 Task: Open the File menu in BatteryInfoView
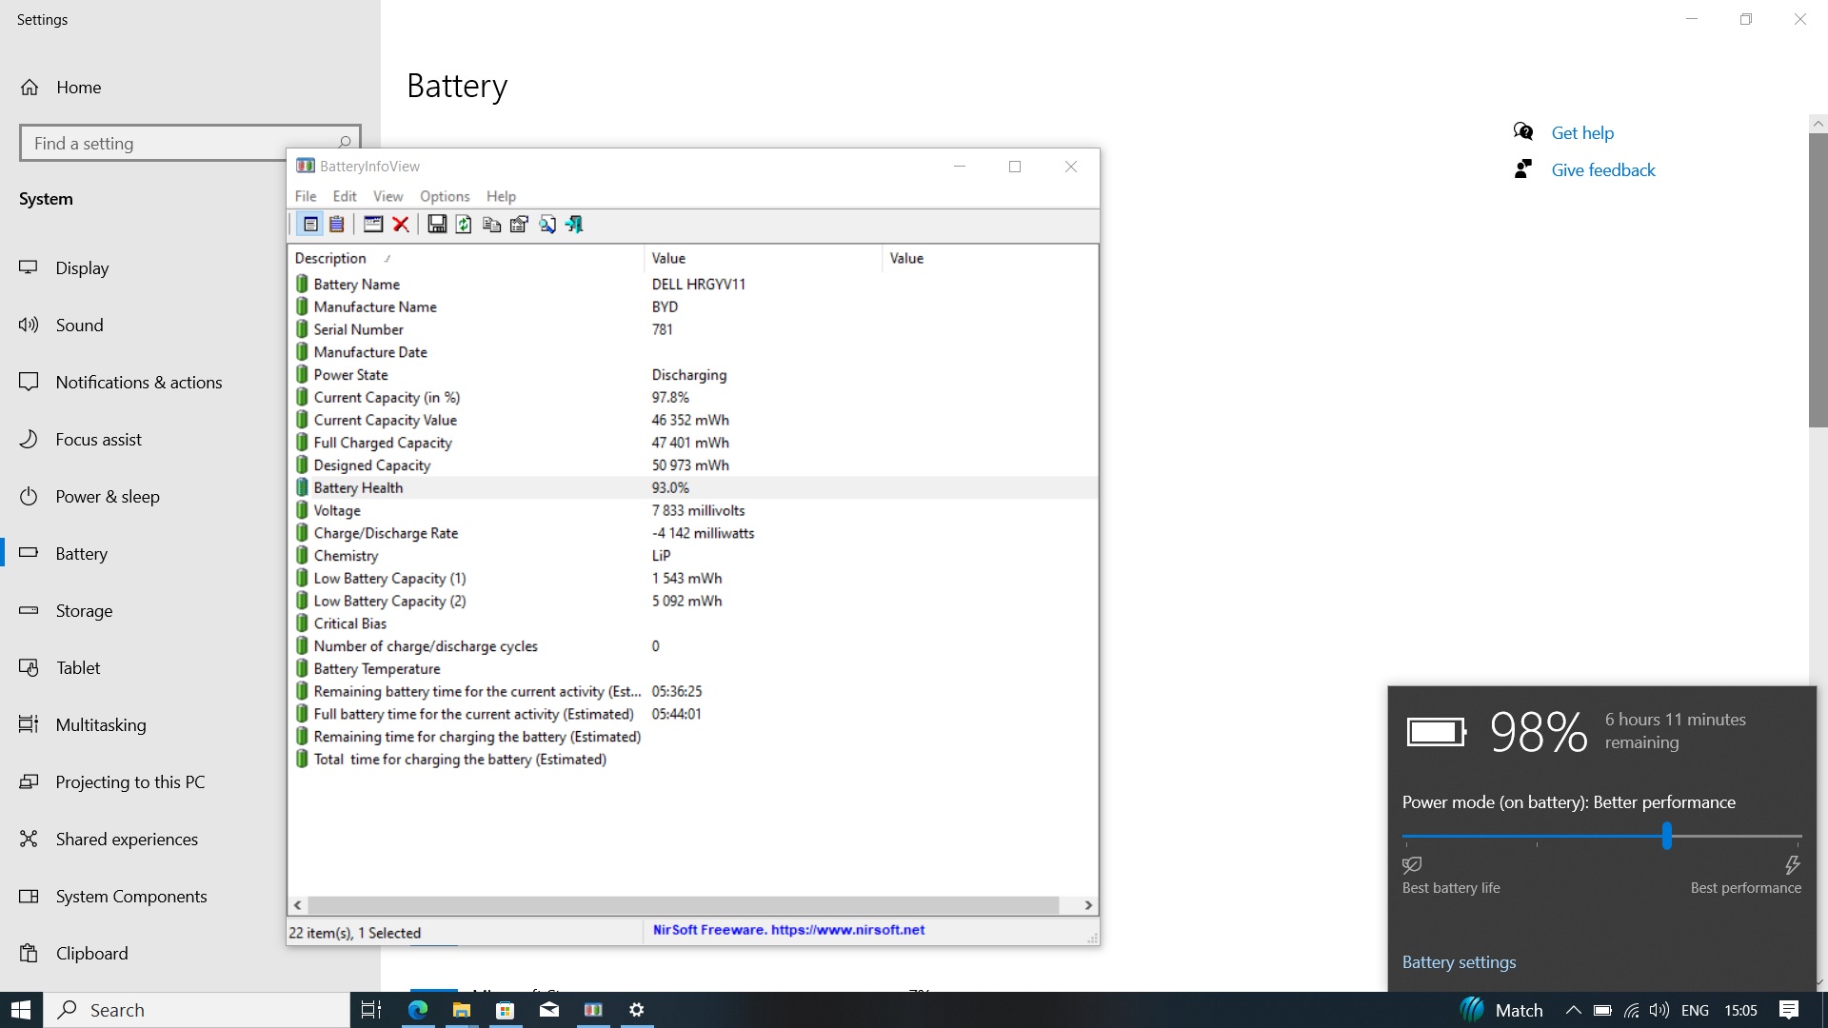[306, 196]
